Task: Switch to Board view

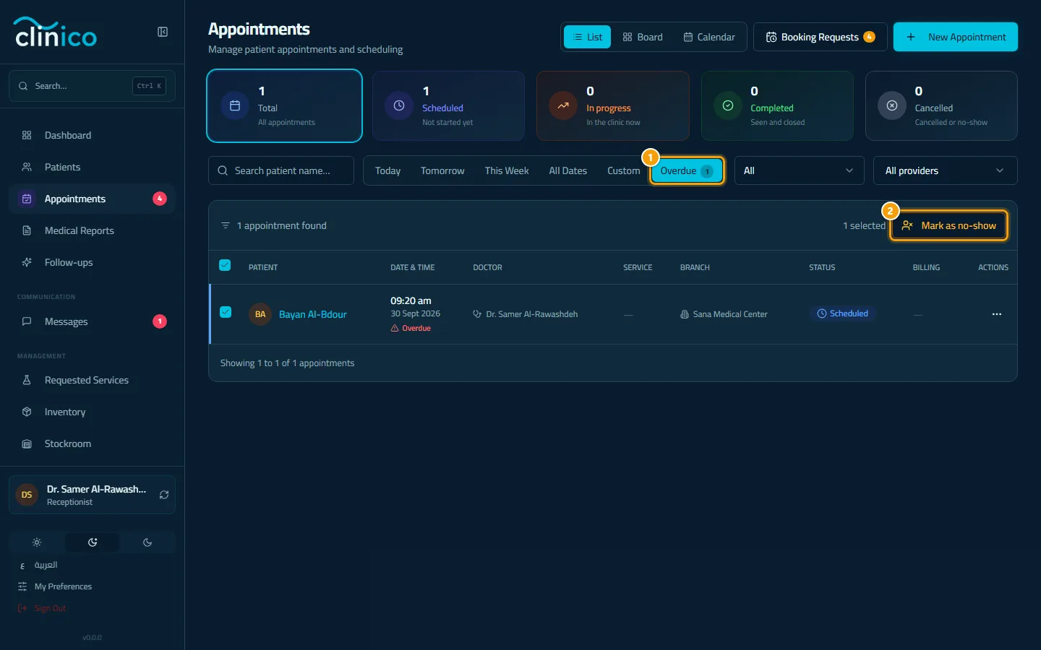Action: 643,37
